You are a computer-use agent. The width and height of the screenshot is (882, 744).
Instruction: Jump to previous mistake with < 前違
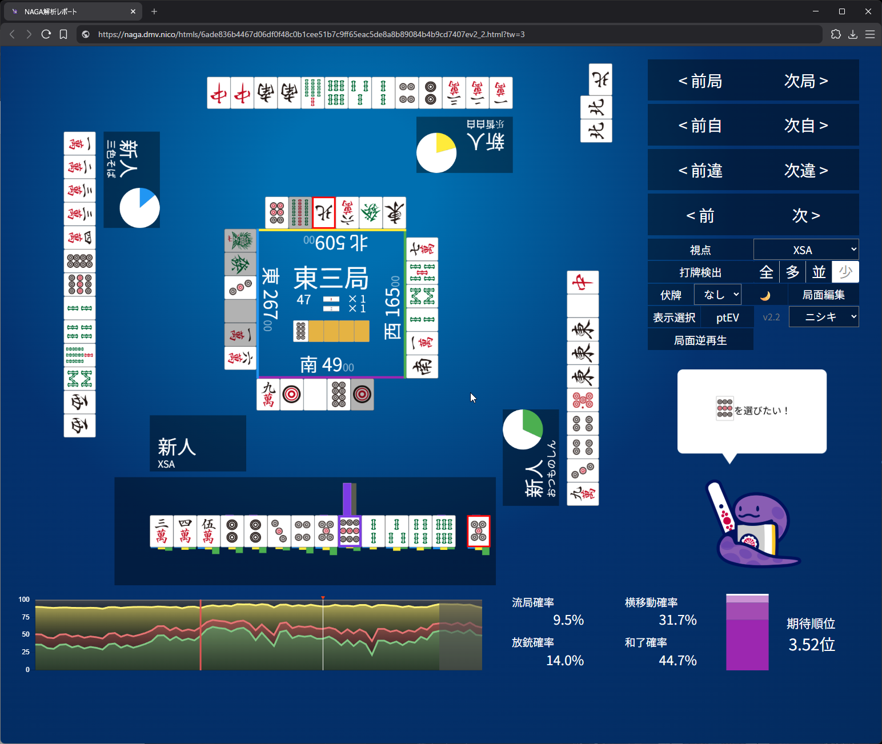tap(700, 171)
